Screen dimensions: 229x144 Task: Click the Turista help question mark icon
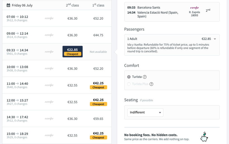tap(145, 77)
